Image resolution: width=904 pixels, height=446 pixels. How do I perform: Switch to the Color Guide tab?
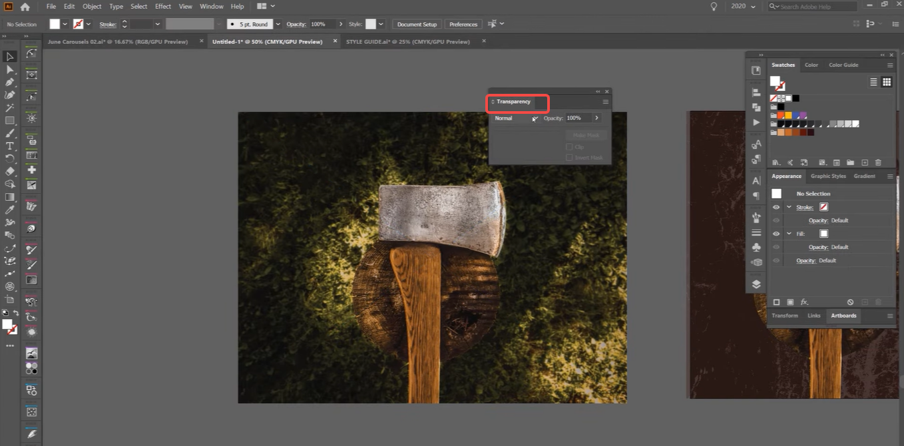pyautogui.click(x=843, y=65)
